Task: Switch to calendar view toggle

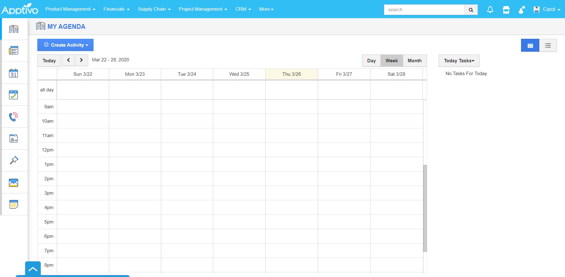Action: point(530,45)
